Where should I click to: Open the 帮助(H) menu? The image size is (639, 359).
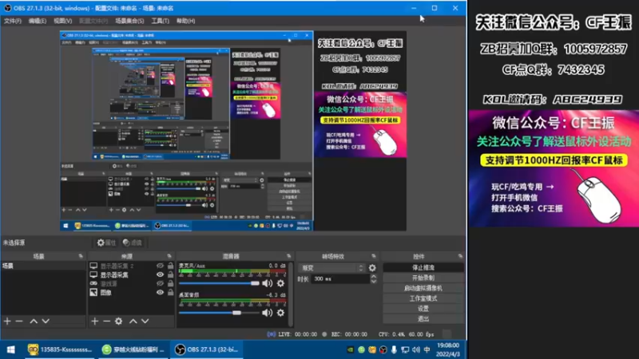(185, 21)
